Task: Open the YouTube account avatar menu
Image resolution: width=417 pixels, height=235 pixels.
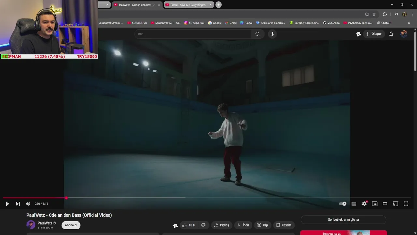Action: [x=404, y=34]
